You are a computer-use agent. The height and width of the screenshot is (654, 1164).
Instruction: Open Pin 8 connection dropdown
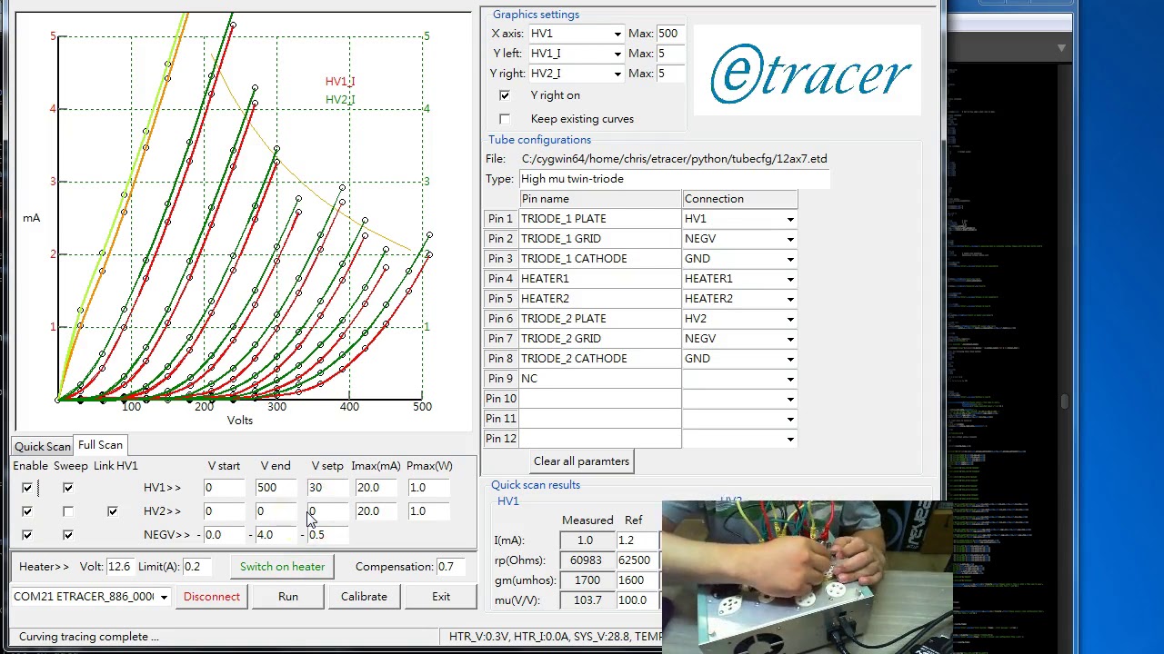click(x=740, y=359)
